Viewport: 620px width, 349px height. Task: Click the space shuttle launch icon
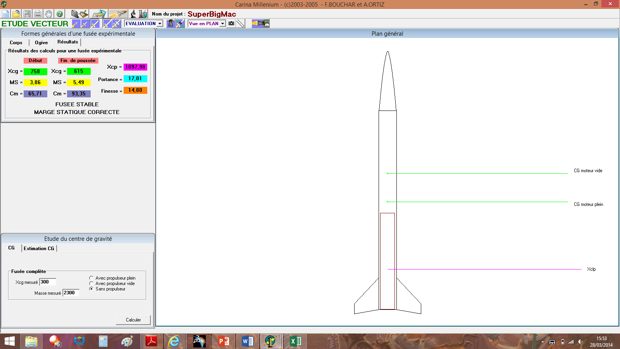tap(118, 14)
